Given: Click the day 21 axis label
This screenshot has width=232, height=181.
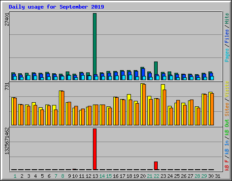Looking at the screenshot, I should [x=150, y=176].
